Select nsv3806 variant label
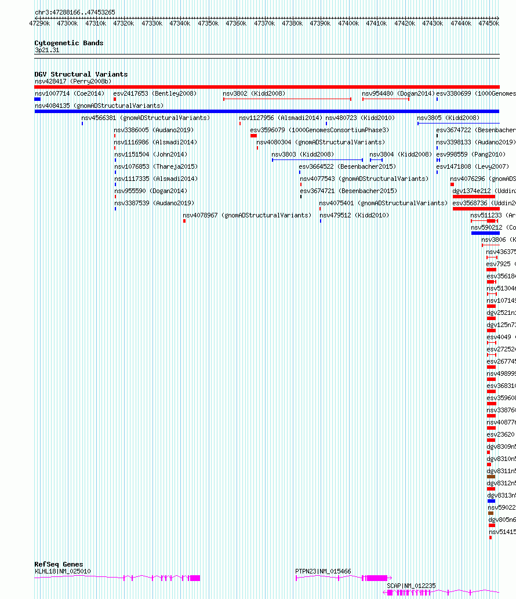This screenshot has height=599, width=516. pos(499,240)
